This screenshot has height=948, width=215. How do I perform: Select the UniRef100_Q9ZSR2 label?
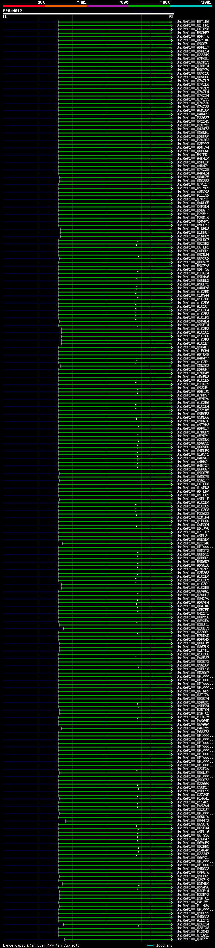point(193,243)
